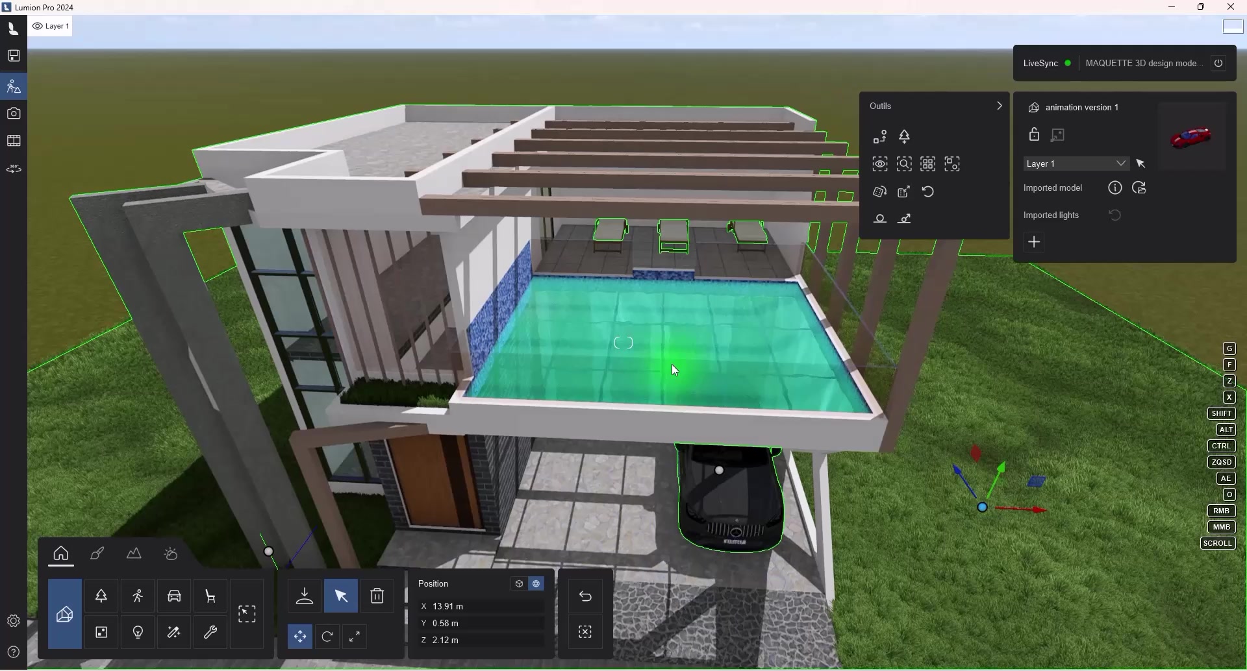Open Settings gear icon
The width and height of the screenshot is (1247, 671).
[x=14, y=622]
